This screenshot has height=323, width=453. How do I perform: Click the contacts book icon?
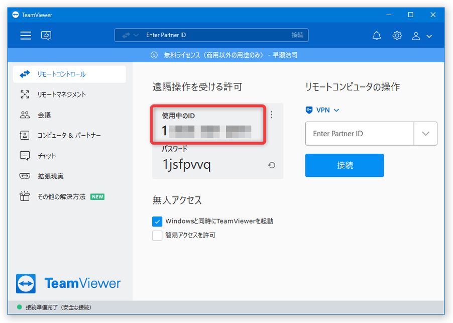tap(25, 135)
